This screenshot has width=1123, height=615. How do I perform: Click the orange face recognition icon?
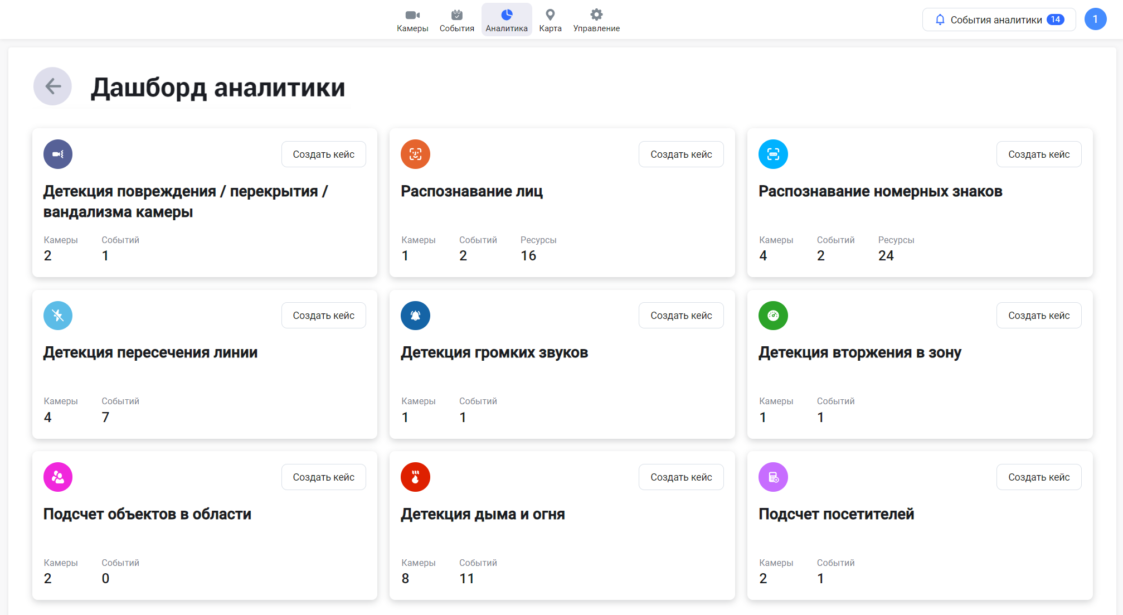(415, 154)
